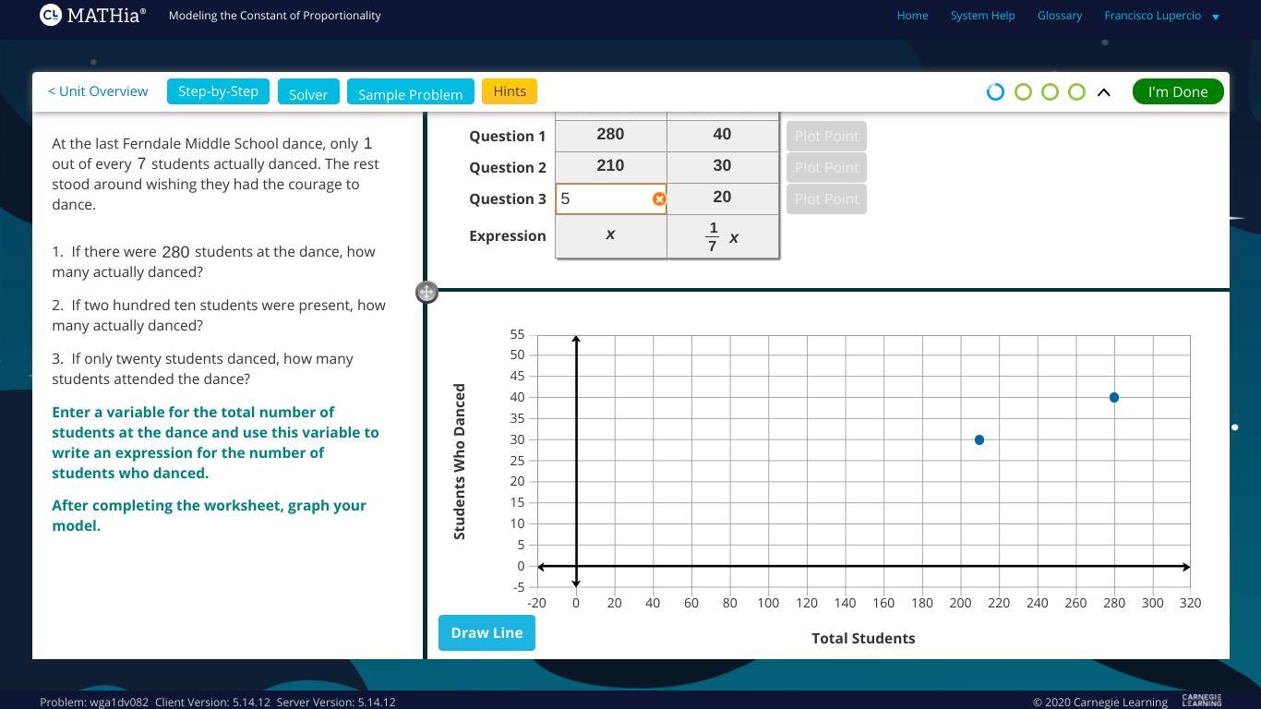Grab the pane move handle icon

(x=426, y=293)
